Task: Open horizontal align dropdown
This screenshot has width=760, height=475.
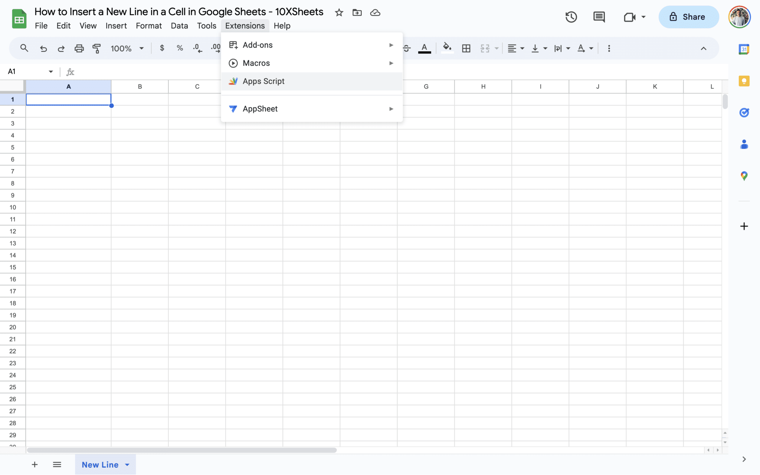Action: pos(515,48)
